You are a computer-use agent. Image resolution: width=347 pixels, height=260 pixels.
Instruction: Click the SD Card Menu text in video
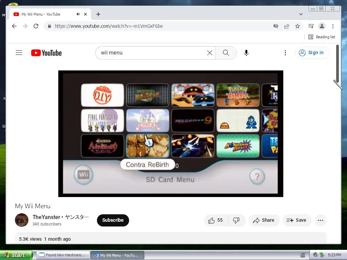tap(170, 180)
